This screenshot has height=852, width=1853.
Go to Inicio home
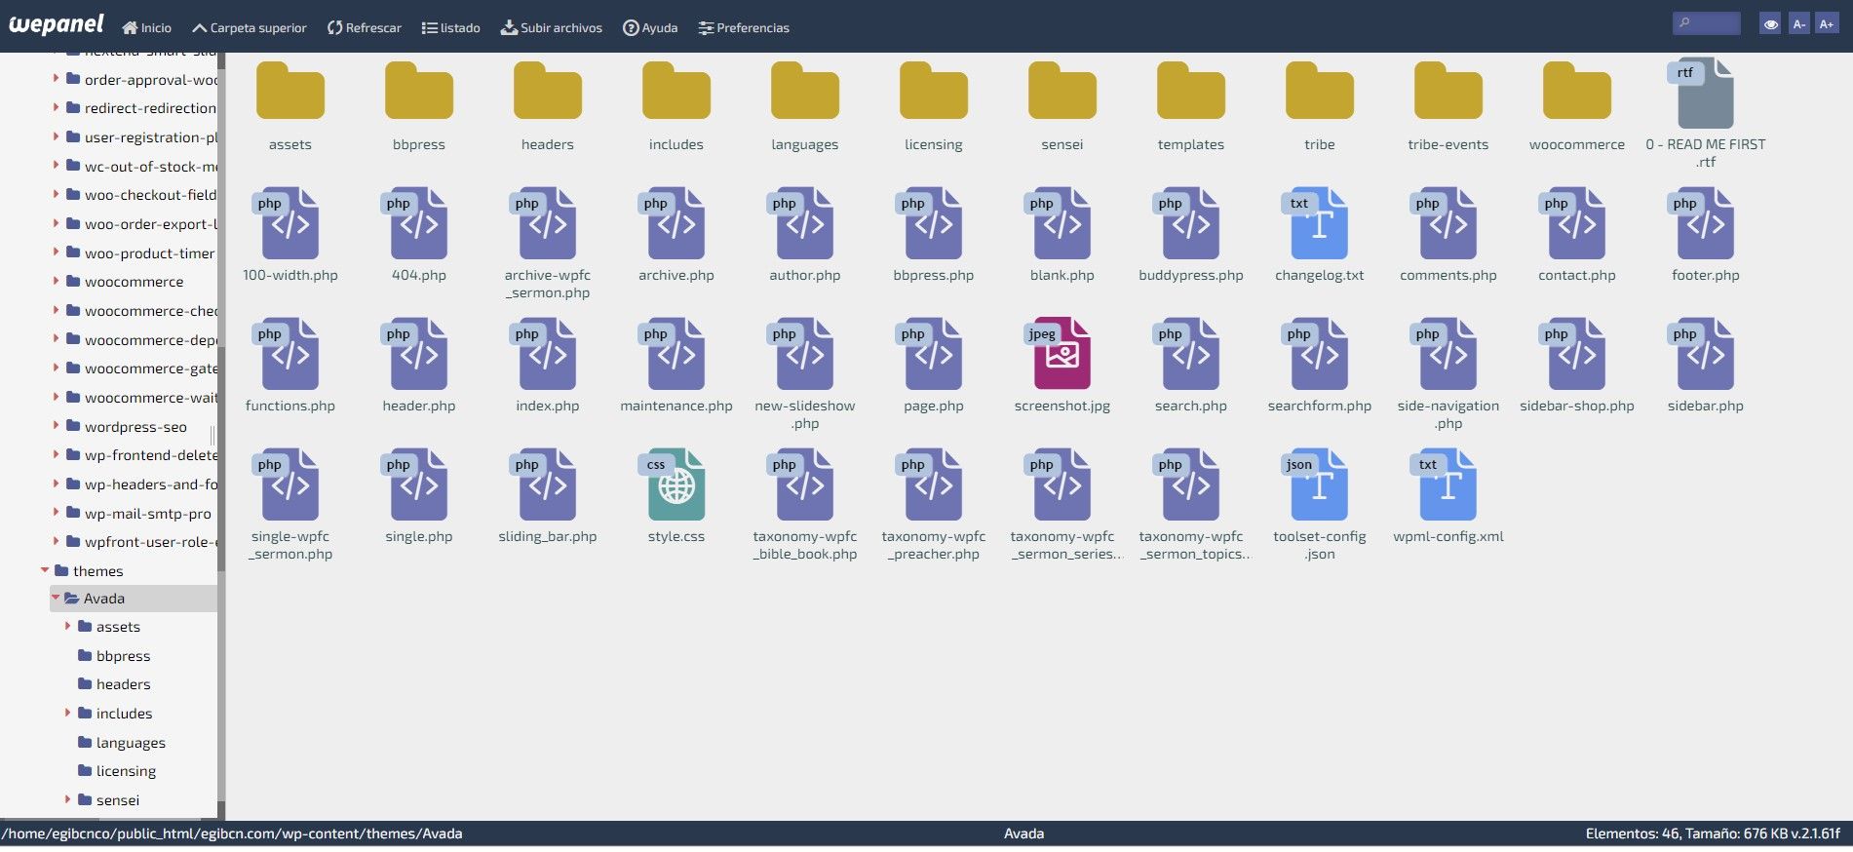tap(146, 27)
